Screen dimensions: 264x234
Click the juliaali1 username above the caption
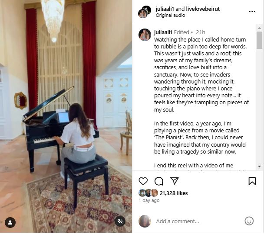[163, 32]
